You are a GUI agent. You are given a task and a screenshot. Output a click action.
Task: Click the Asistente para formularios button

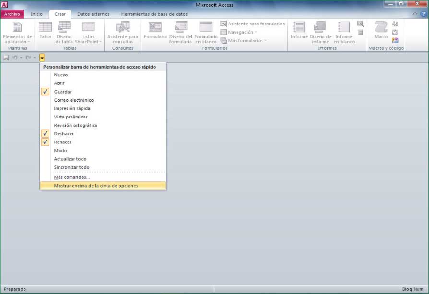click(252, 24)
